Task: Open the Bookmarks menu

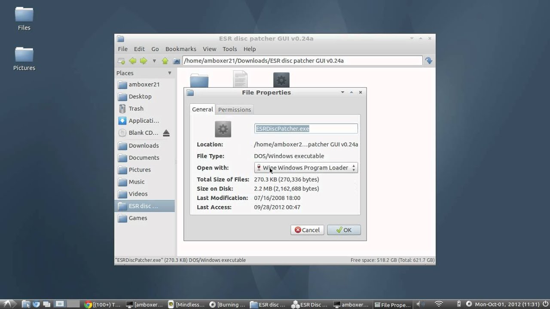Action: [181, 49]
